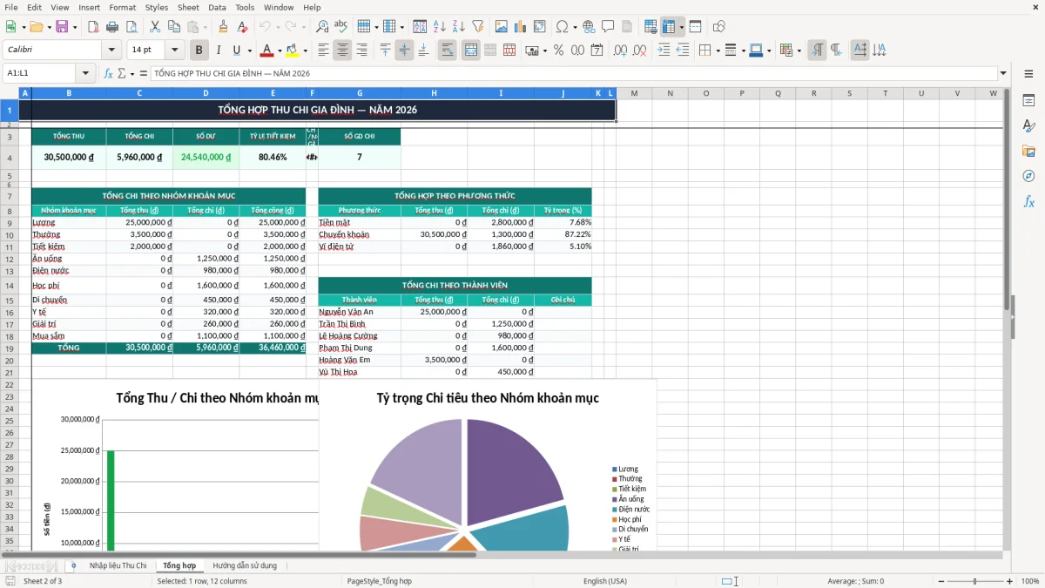
Task: Run the Spelling check icon
Action: pyautogui.click(x=341, y=27)
